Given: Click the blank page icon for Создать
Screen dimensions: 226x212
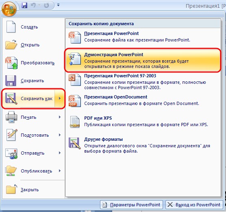Looking at the screenshot, I should click(x=11, y=27).
